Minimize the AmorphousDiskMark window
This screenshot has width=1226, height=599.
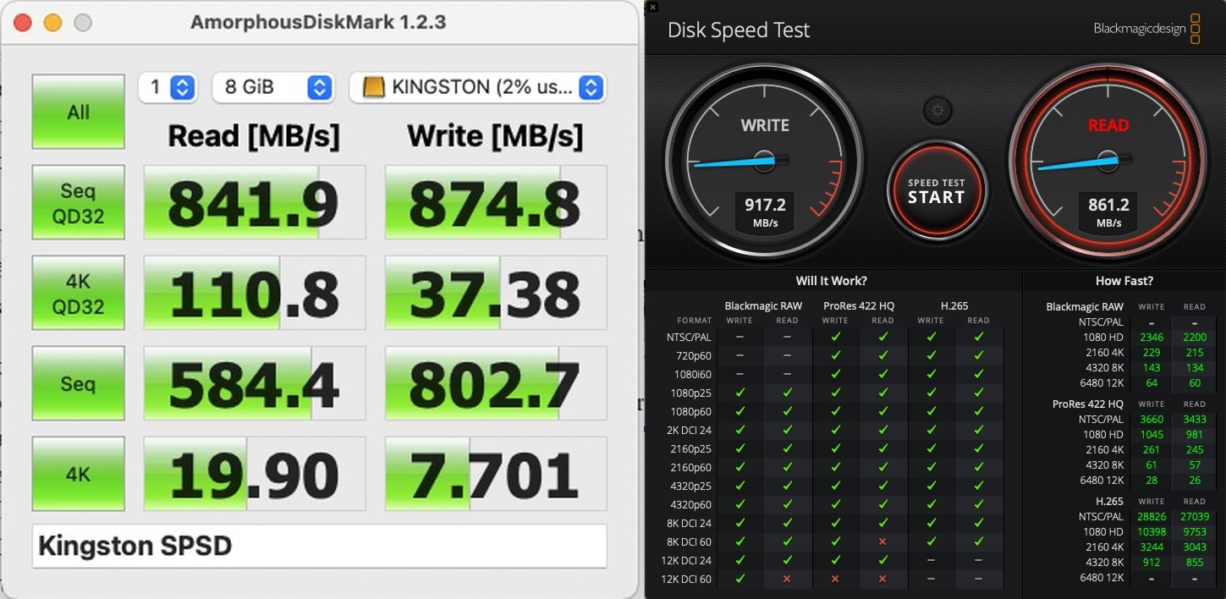pyautogui.click(x=52, y=23)
